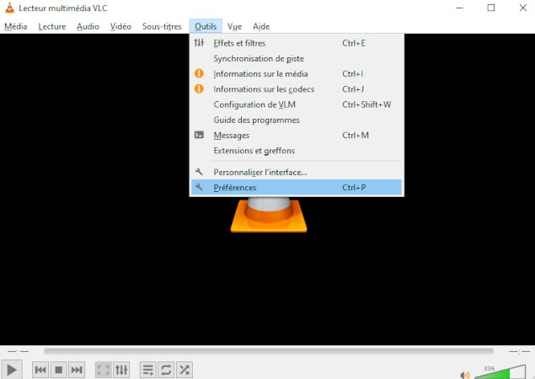The image size is (535, 379).
Task: Open the Vue menu
Action: click(235, 26)
